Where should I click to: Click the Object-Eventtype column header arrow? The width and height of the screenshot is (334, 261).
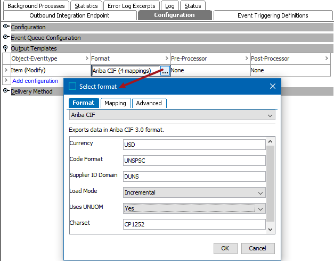pyautogui.click(x=87, y=58)
